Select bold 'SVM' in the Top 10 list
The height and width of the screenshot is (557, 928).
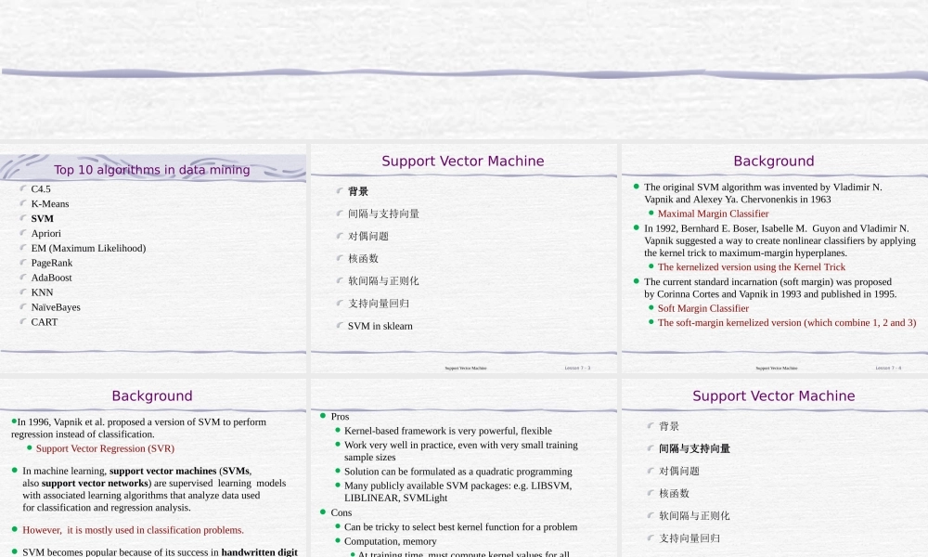click(42, 218)
